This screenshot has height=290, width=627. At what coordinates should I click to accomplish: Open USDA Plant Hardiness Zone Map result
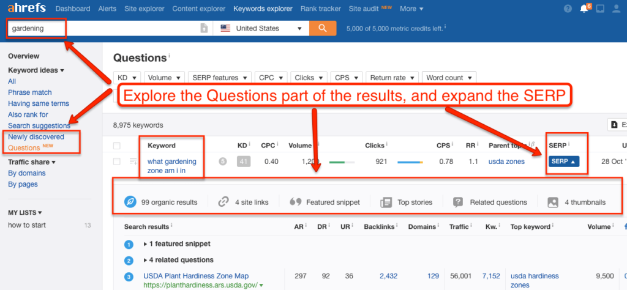point(196,276)
